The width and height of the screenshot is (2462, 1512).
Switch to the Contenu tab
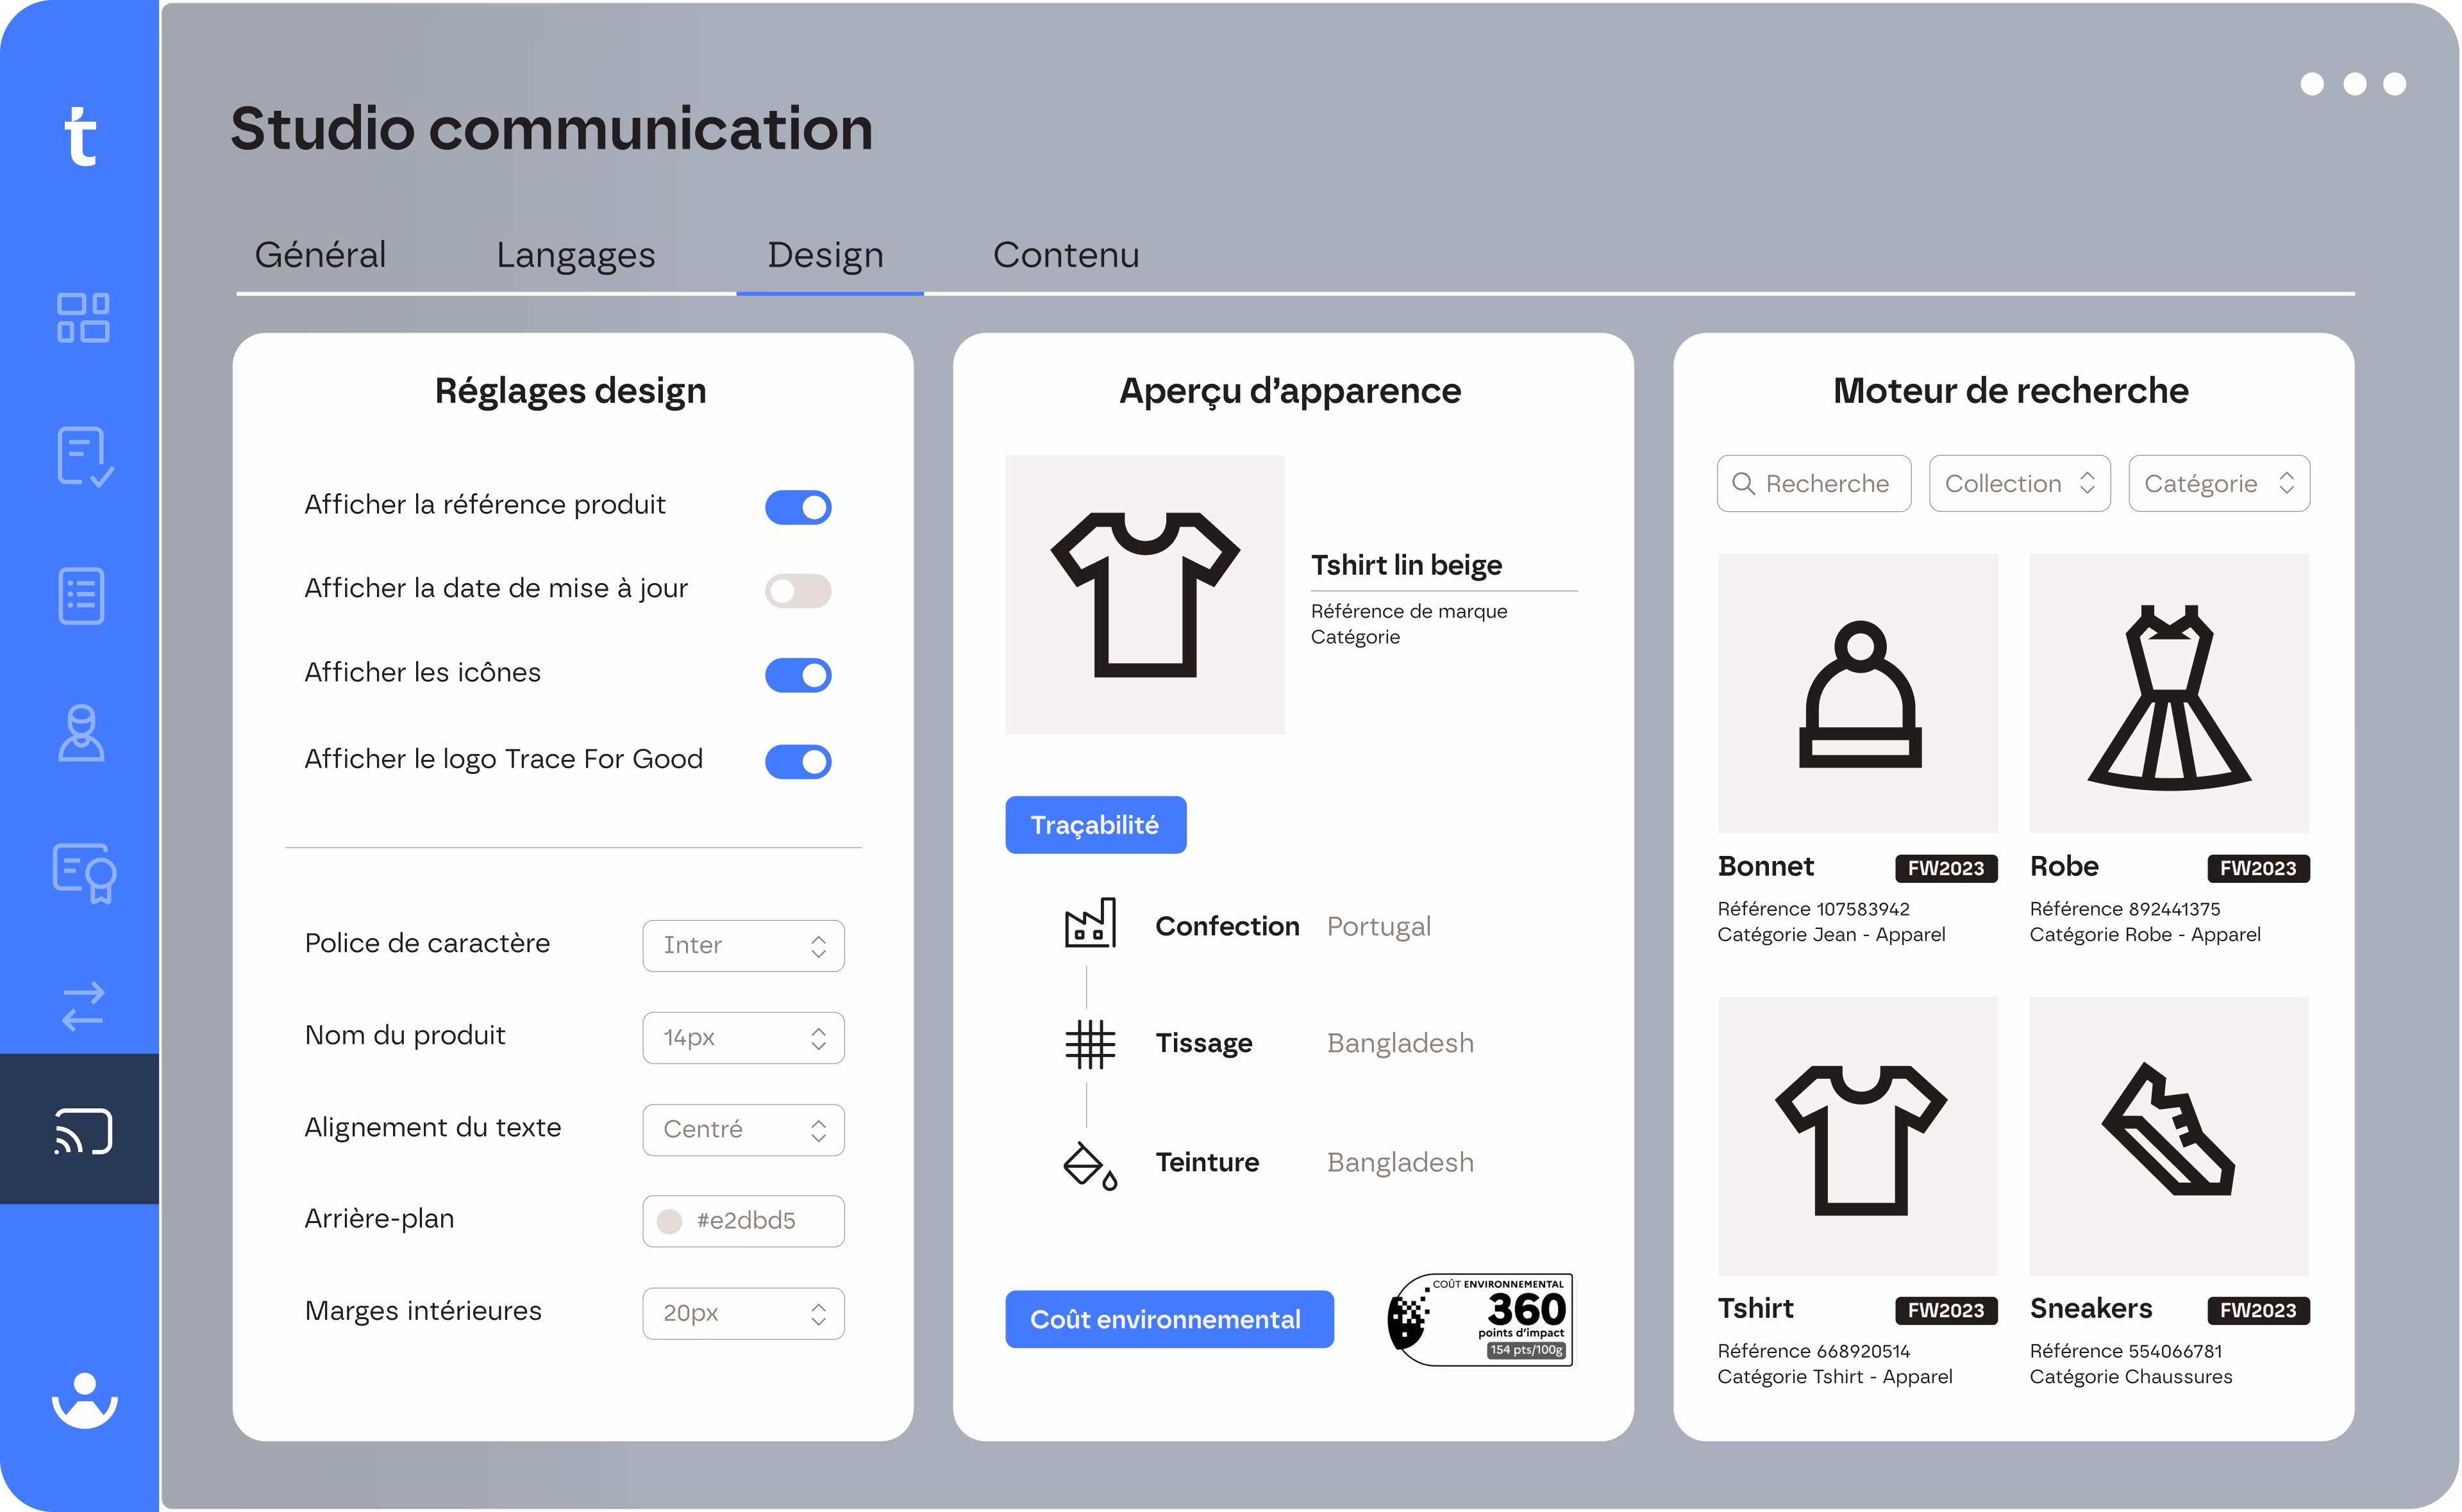[1066, 255]
